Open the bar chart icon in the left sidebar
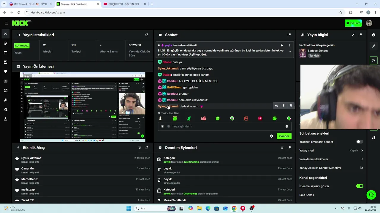 pyautogui.click(x=5, y=62)
